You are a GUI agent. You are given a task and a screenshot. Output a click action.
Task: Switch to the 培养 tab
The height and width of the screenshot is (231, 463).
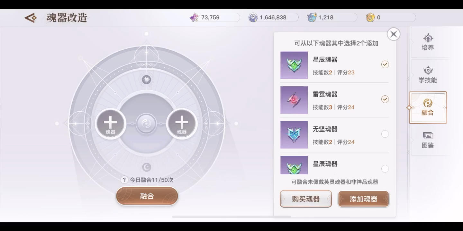pos(428,42)
